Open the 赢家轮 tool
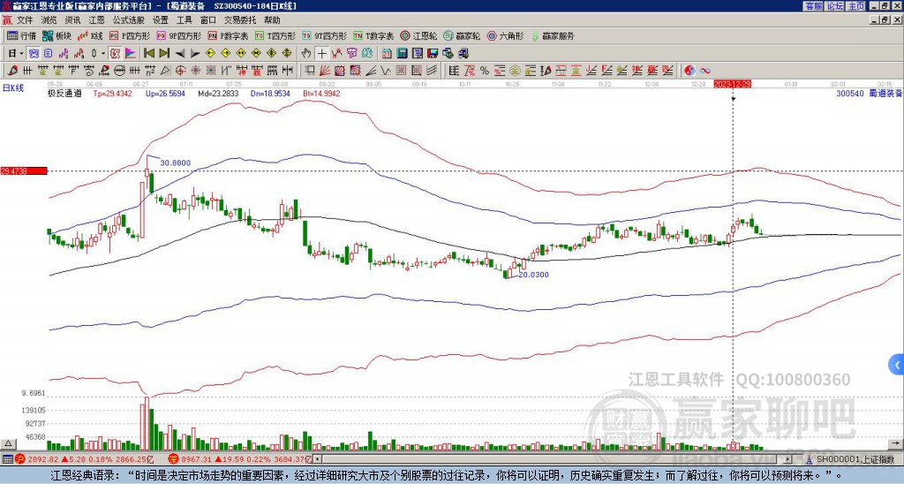This screenshot has height=484, width=904. click(462, 35)
